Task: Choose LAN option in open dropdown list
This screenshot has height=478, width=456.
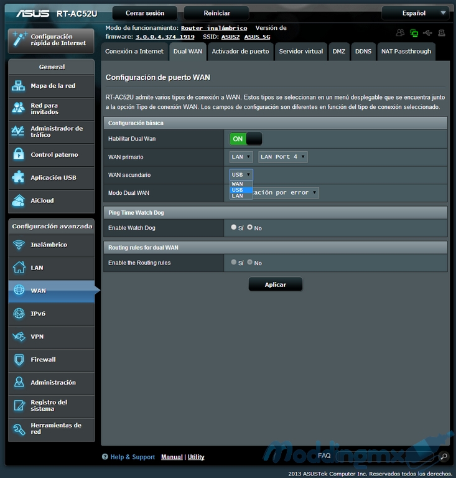Action: [x=241, y=196]
